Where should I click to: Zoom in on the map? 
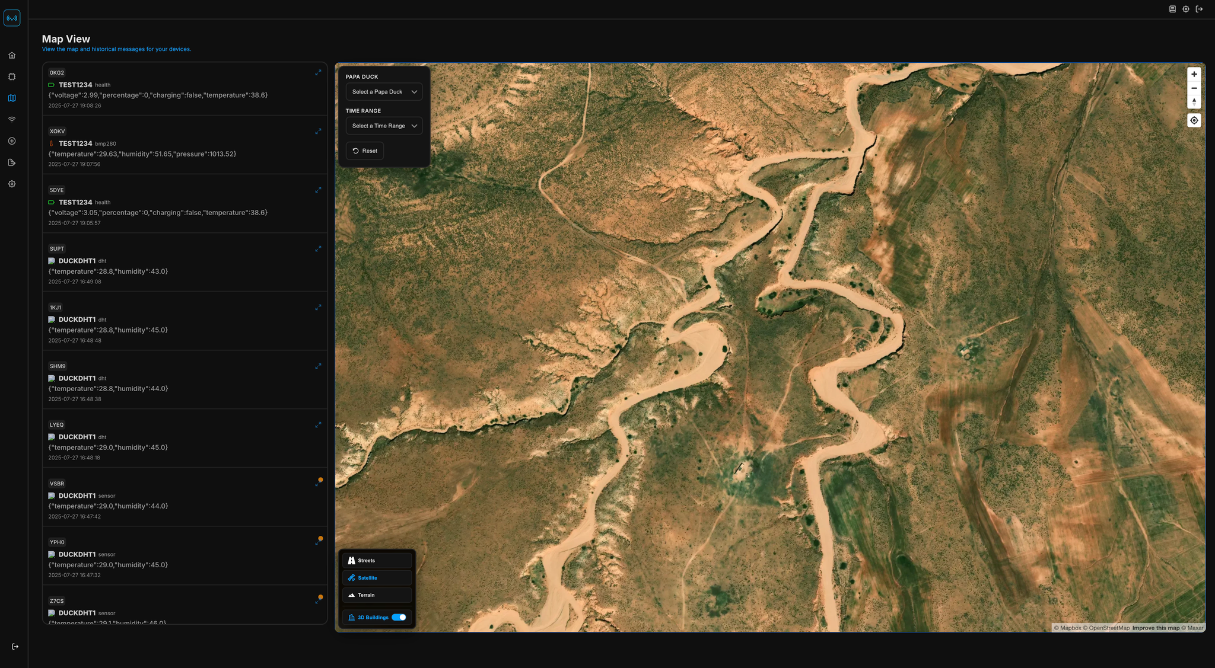coord(1194,74)
